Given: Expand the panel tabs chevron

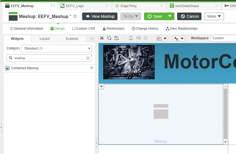Looking at the screenshot, I should point(91,39).
